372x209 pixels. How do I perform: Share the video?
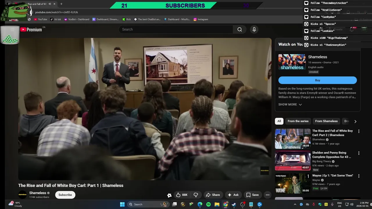coord(213,195)
